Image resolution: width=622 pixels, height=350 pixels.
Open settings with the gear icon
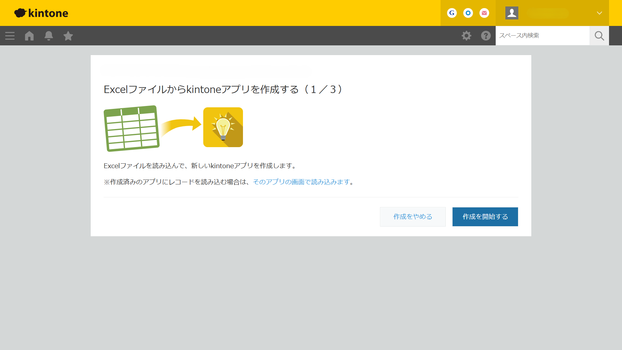(x=466, y=36)
